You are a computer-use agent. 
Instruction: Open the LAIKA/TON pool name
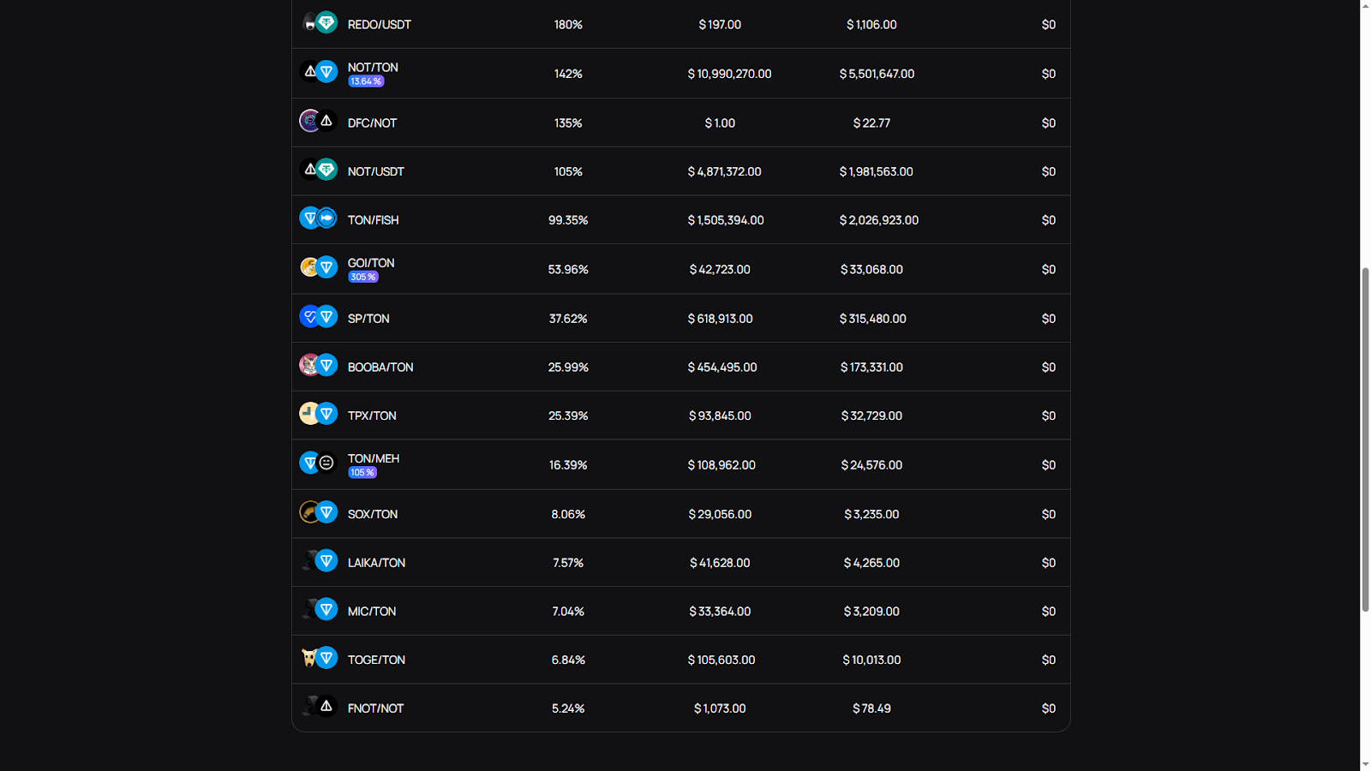tap(376, 563)
